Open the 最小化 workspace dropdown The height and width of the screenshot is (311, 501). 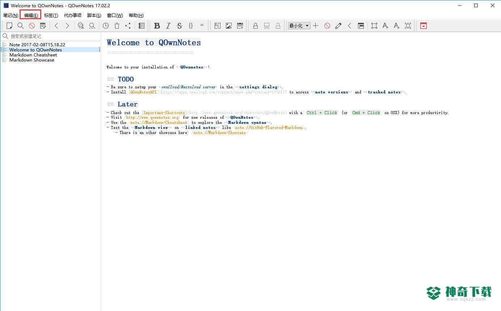tap(299, 26)
